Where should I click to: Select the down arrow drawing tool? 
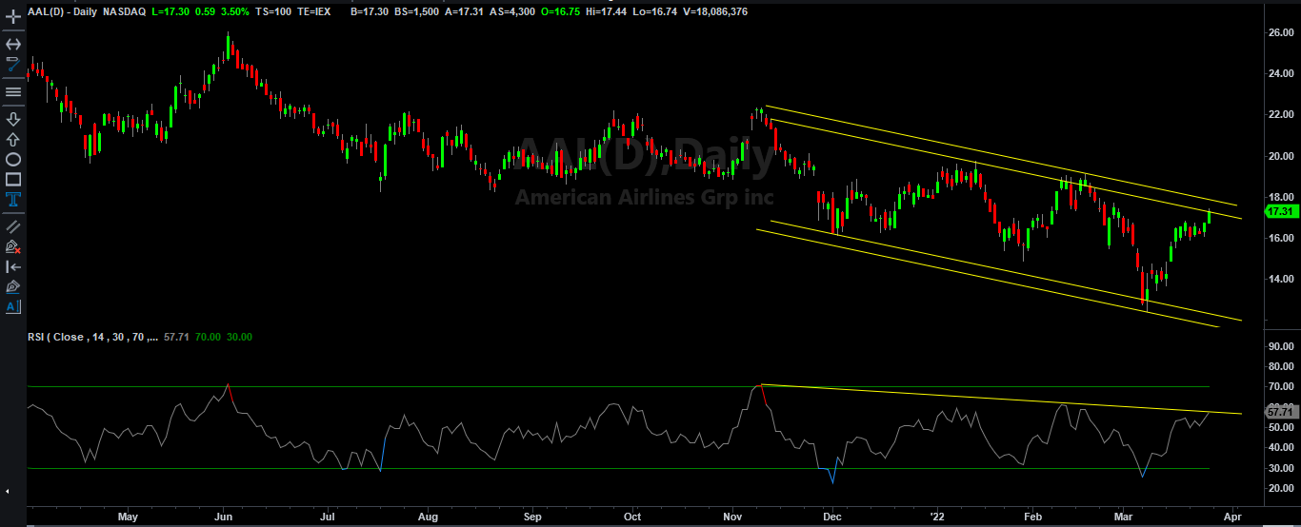pos(13,119)
